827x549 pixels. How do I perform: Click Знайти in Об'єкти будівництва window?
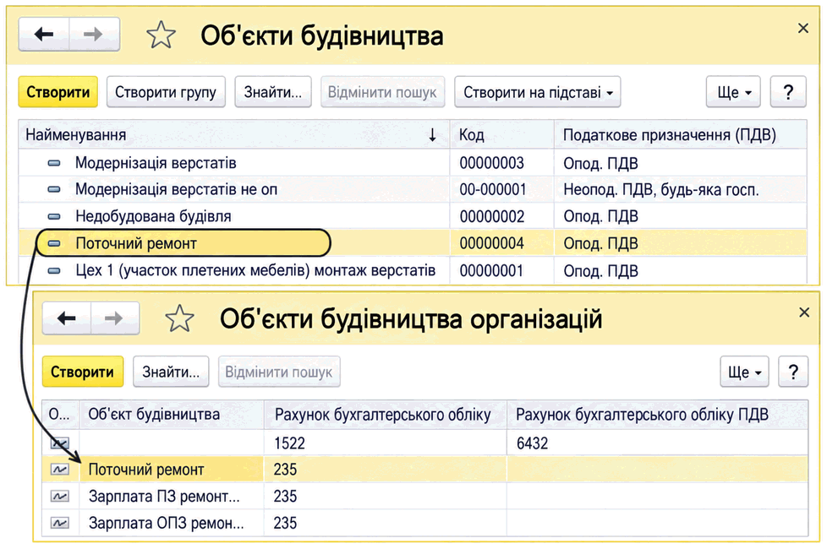pos(273,92)
